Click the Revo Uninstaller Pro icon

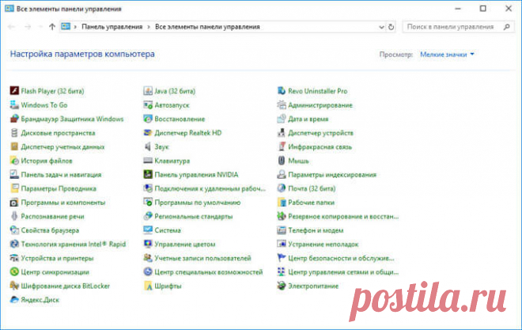(x=282, y=91)
